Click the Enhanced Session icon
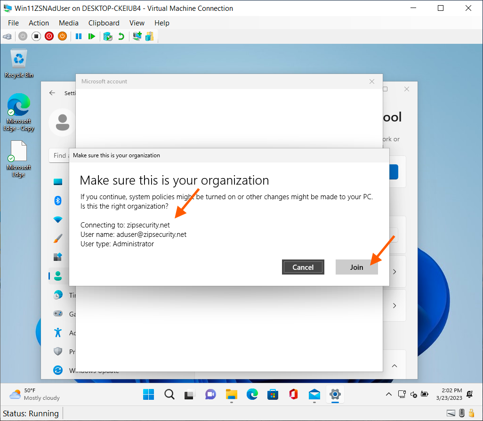This screenshot has width=483, height=421. [x=137, y=36]
